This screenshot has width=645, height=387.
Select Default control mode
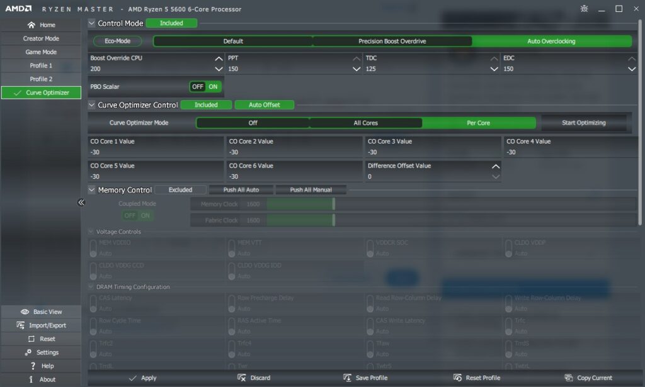point(233,41)
